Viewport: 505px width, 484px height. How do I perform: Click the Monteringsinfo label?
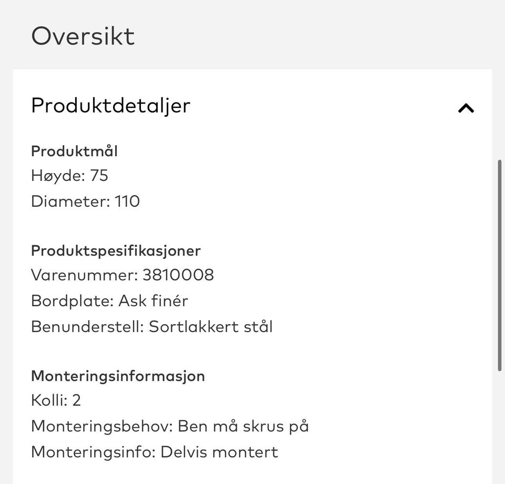pos(93,452)
